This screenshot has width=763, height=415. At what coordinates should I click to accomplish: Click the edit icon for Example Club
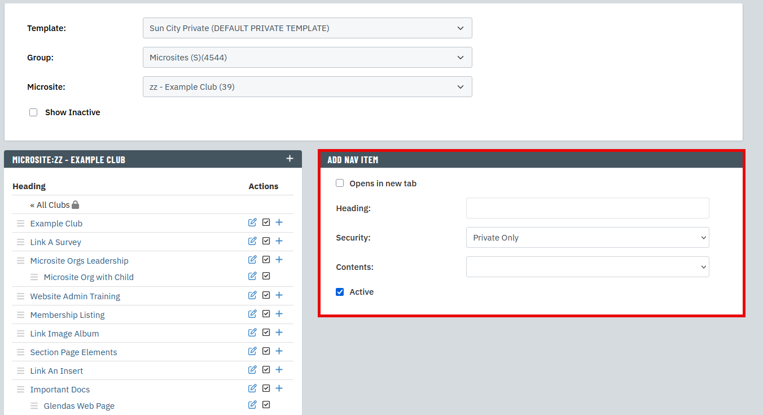[x=252, y=222]
